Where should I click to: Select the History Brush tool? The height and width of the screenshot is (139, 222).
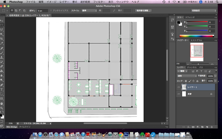(x=1, y=62)
